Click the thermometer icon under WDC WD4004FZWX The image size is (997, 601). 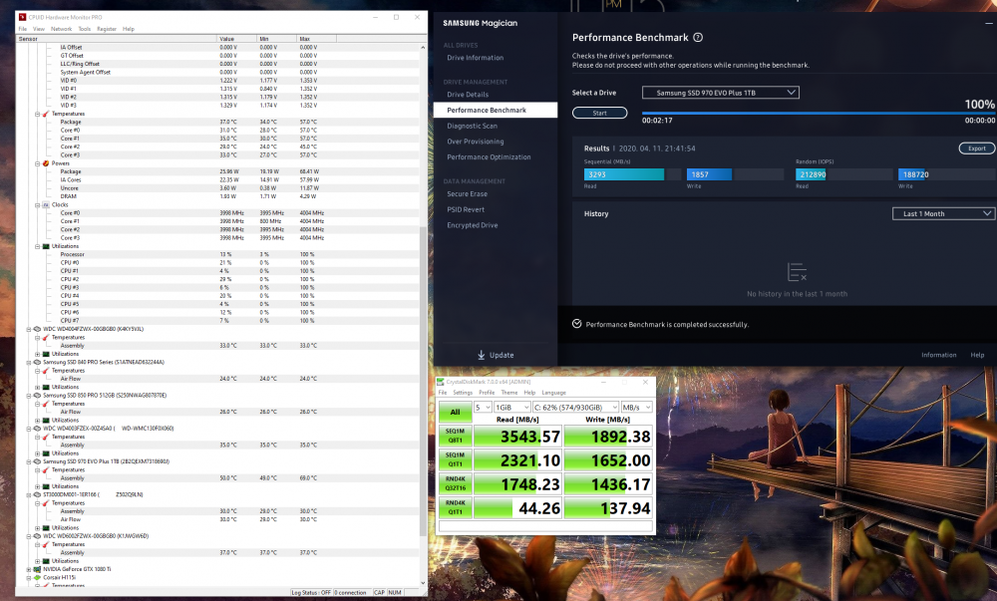46,337
